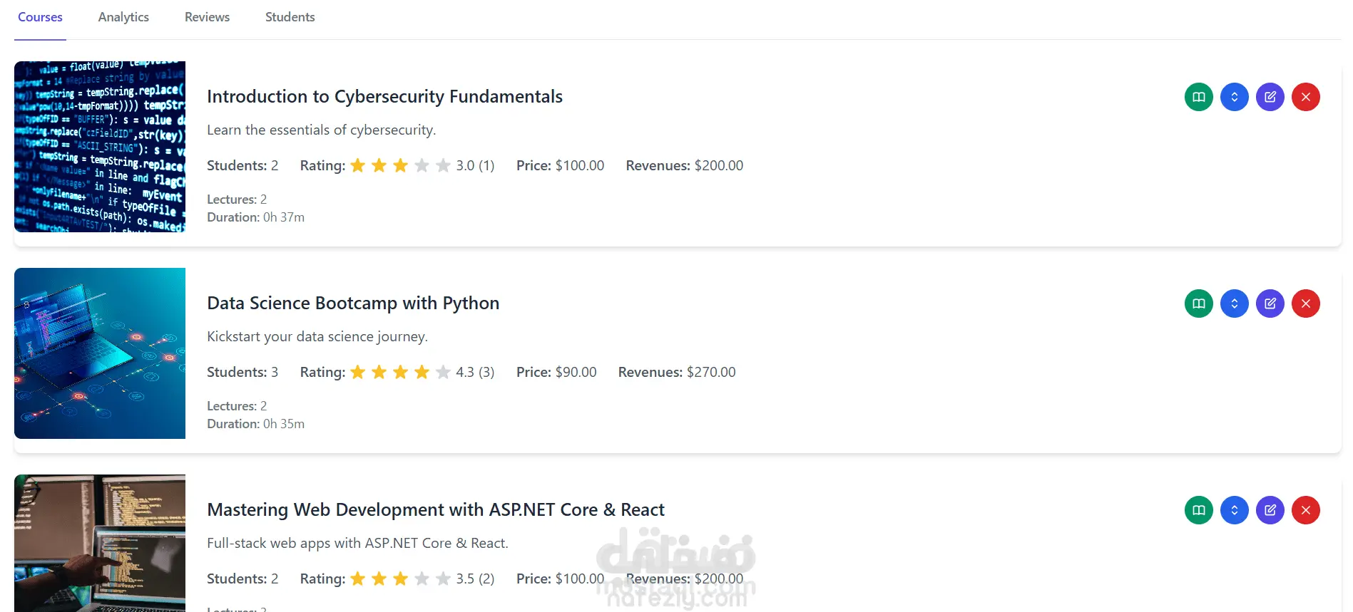Open lectures for the ASP.NET Core & React course
This screenshot has width=1353, height=612.
(x=1198, y=510)
